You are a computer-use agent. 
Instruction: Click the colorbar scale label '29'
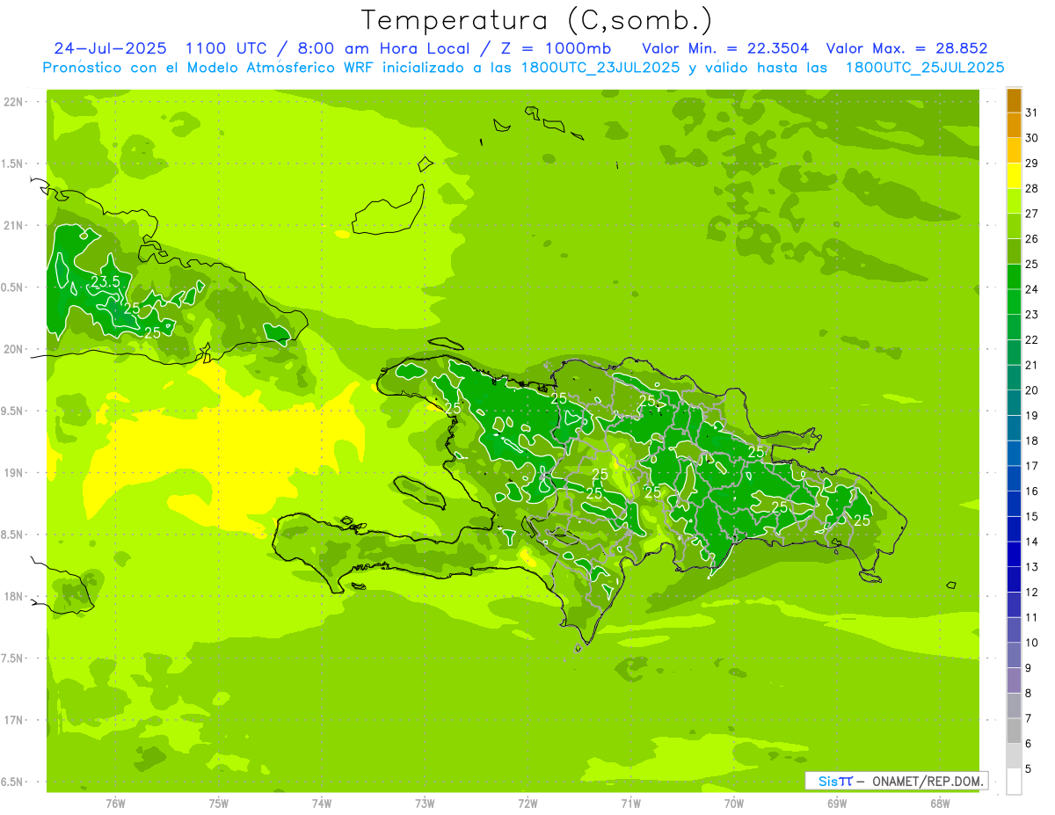[1032, 163]
